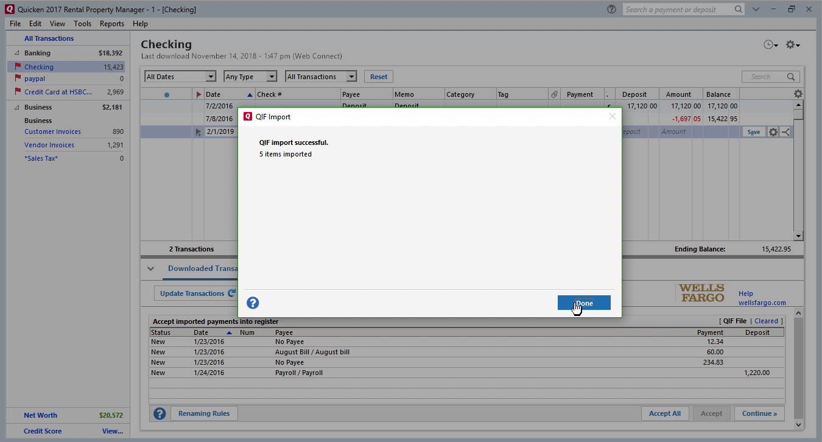Click the red flag beside Credit Card
The height and width of the screenshot is (442, 822).
(x=18, y=92)
